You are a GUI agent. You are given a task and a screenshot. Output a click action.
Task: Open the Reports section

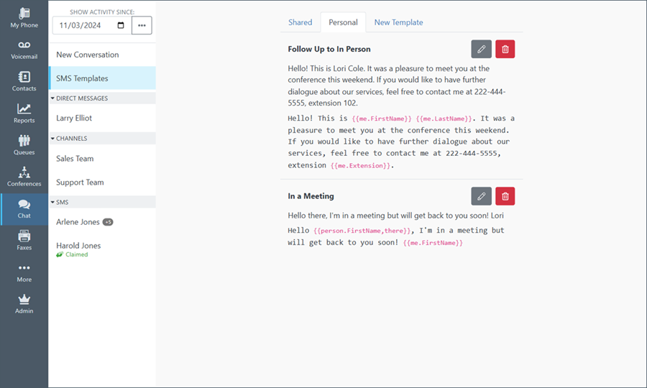(24, 113)
